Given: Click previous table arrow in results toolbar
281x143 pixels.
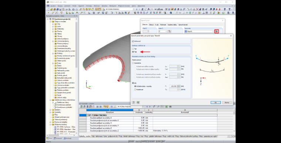Looking at the screenshot, I should click(x=147, y=107).
